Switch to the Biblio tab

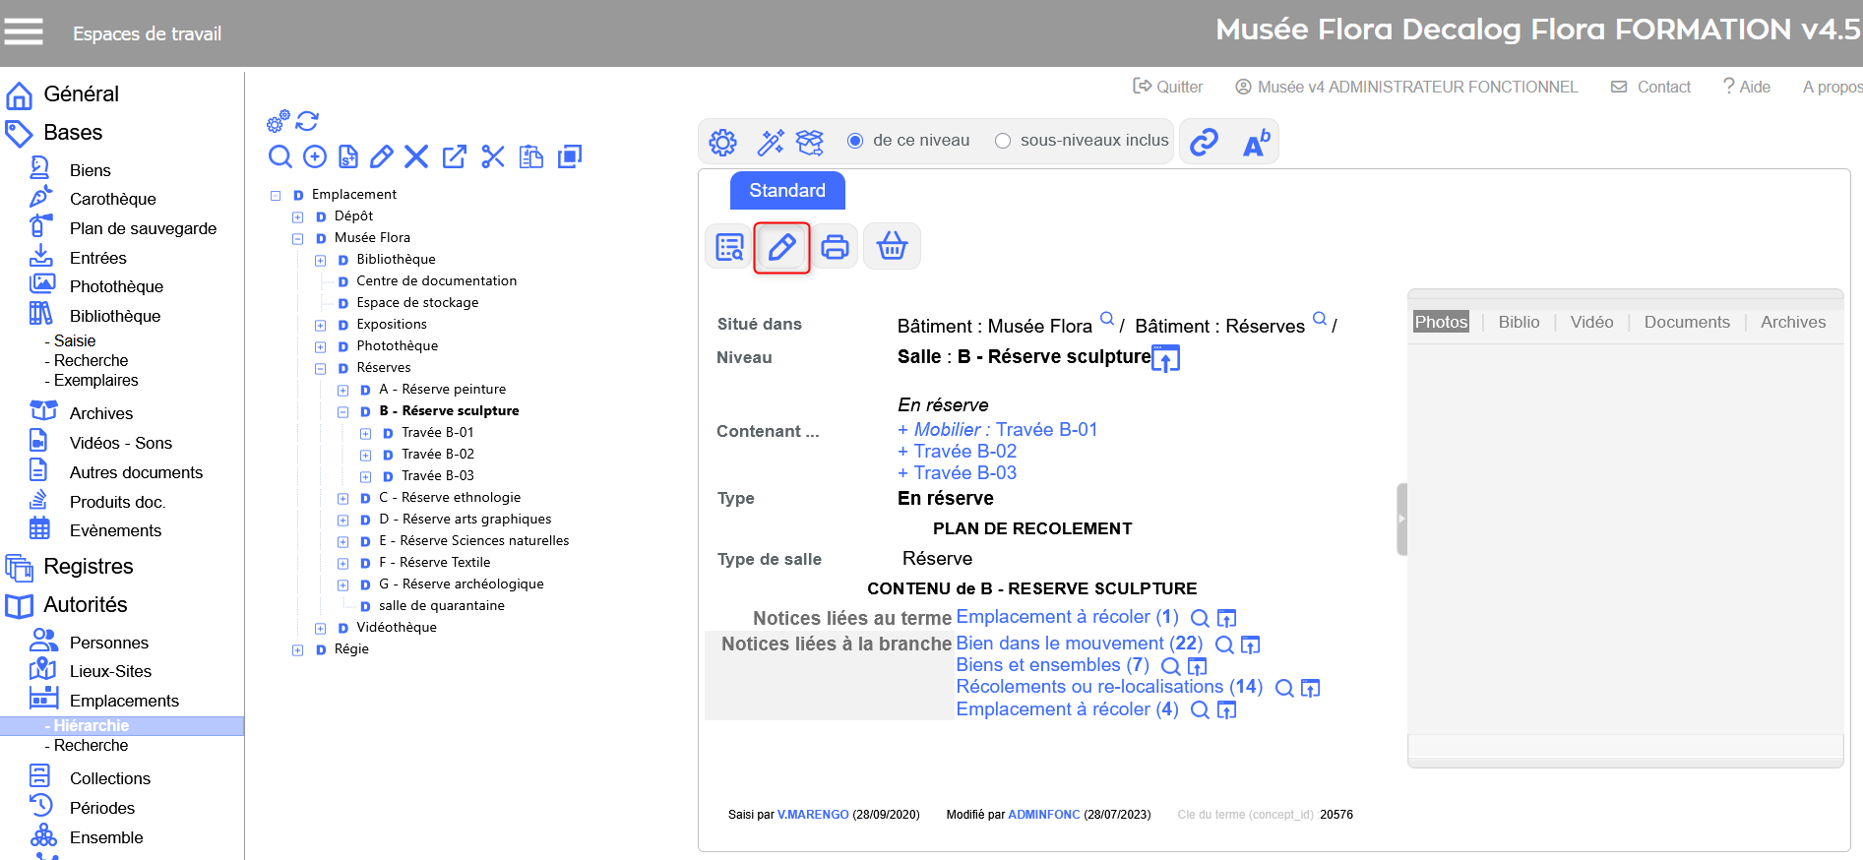pos(1519,322)
